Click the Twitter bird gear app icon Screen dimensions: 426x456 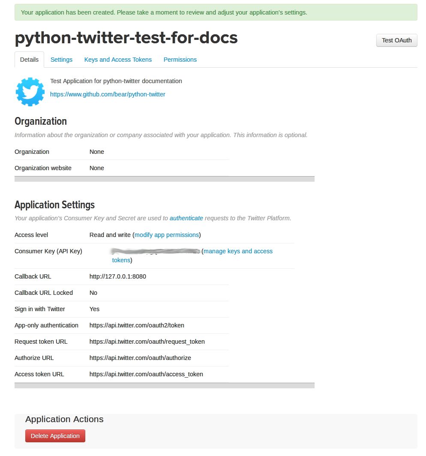pyautogui.click(x=30, y=92)
